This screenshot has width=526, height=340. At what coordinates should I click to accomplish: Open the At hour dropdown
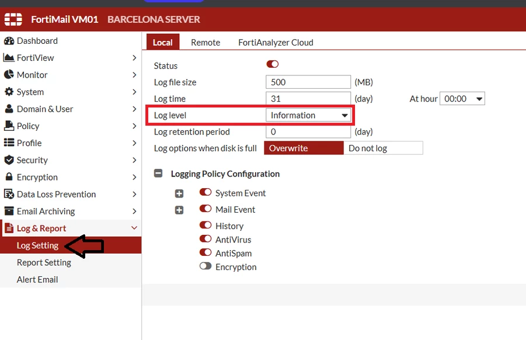(x=462, y=99)
